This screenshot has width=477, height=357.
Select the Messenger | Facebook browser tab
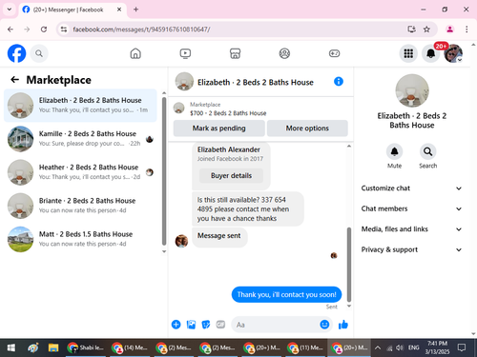[73, 10]
